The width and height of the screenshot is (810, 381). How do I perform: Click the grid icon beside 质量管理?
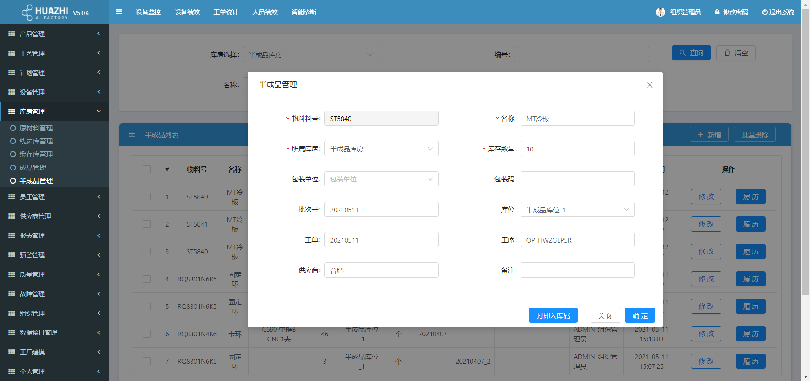[x=12, y=274]
